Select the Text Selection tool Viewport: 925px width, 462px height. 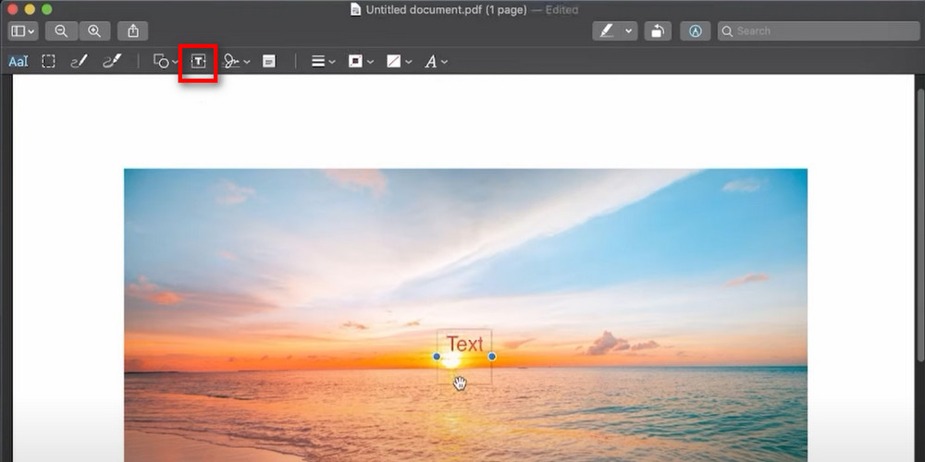click(x=18, y=61)
